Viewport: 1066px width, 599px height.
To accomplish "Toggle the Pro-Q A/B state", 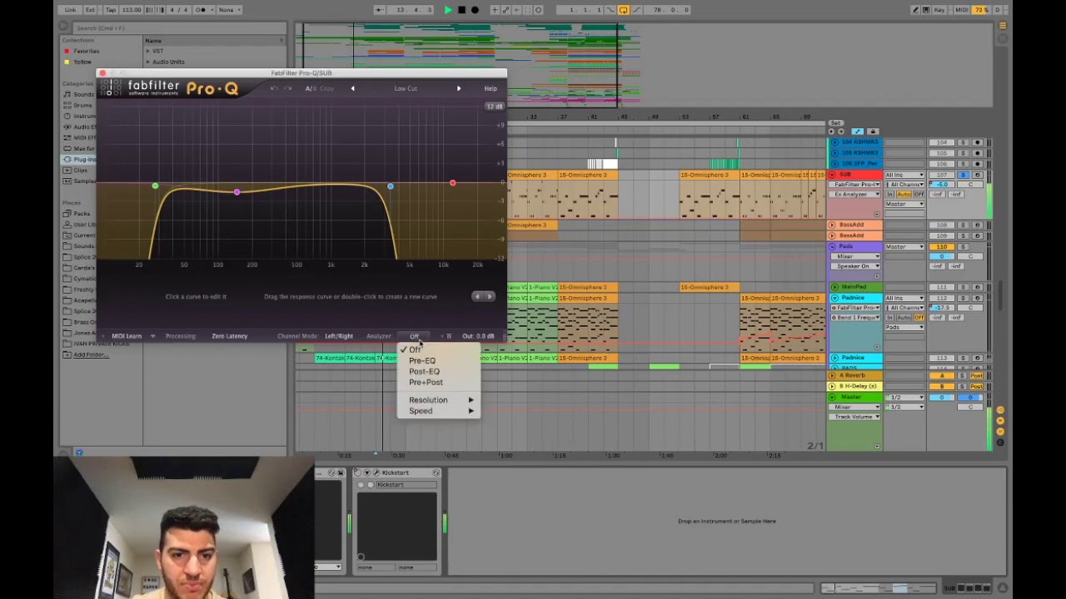I will coord(310,89).
